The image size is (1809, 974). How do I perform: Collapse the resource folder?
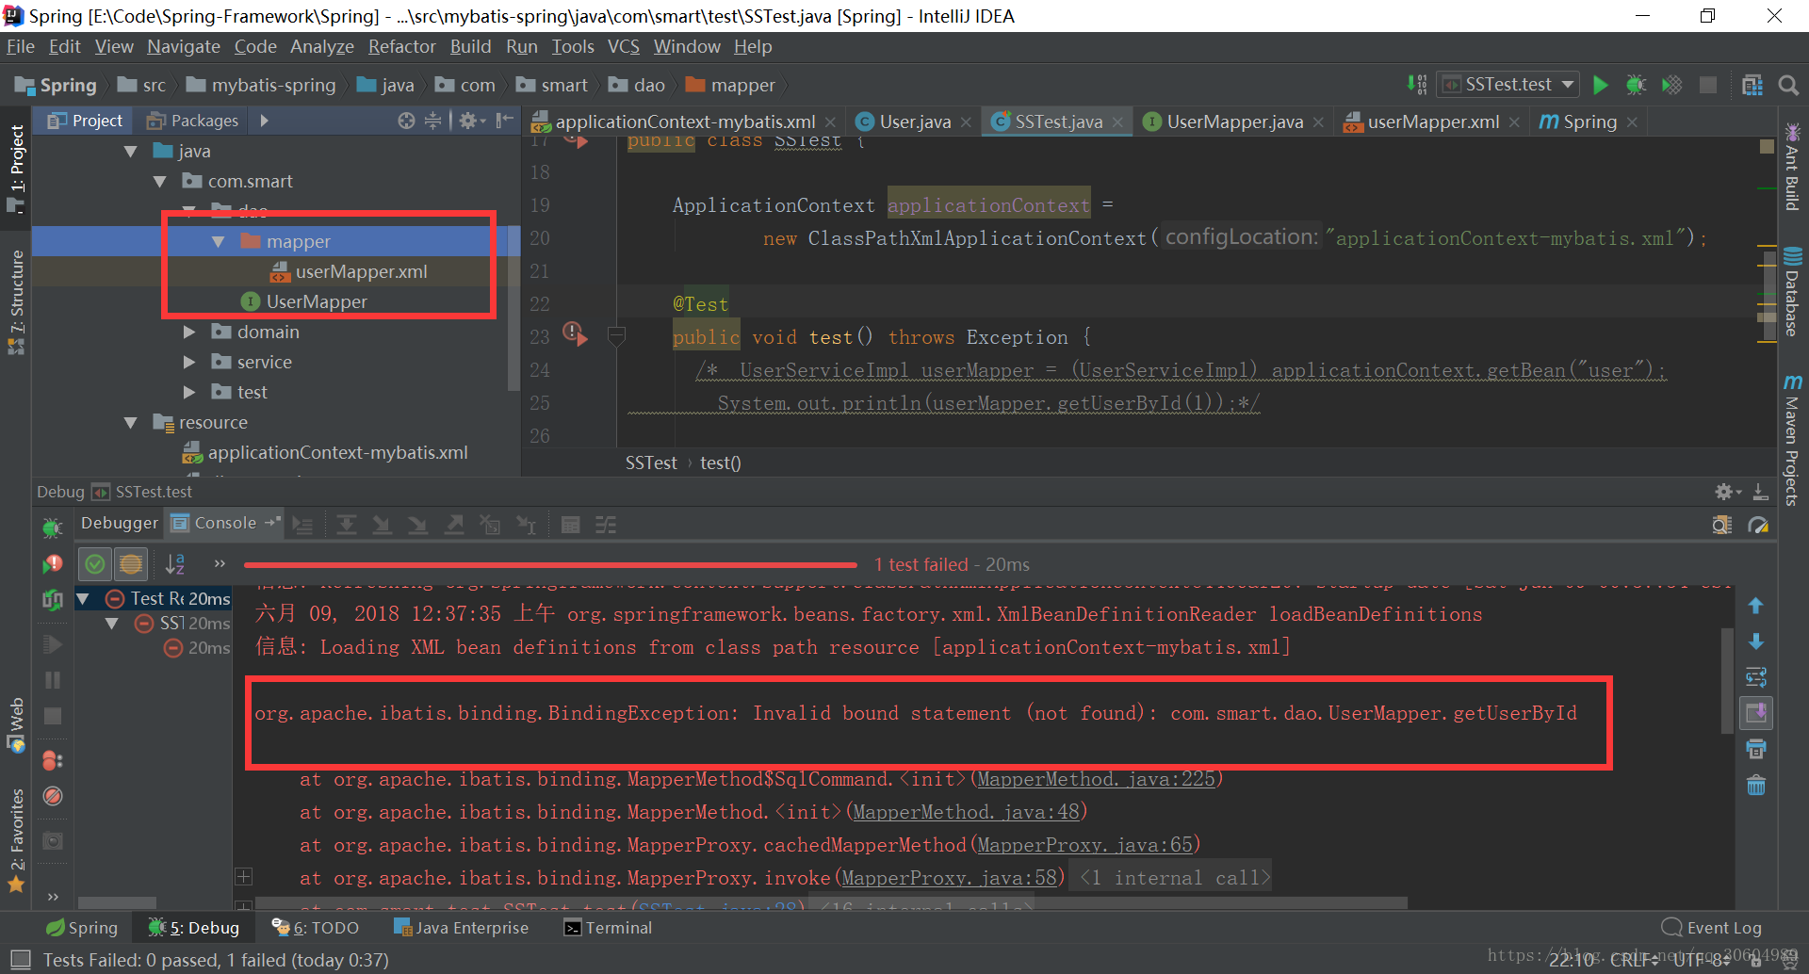coord(130,423)
